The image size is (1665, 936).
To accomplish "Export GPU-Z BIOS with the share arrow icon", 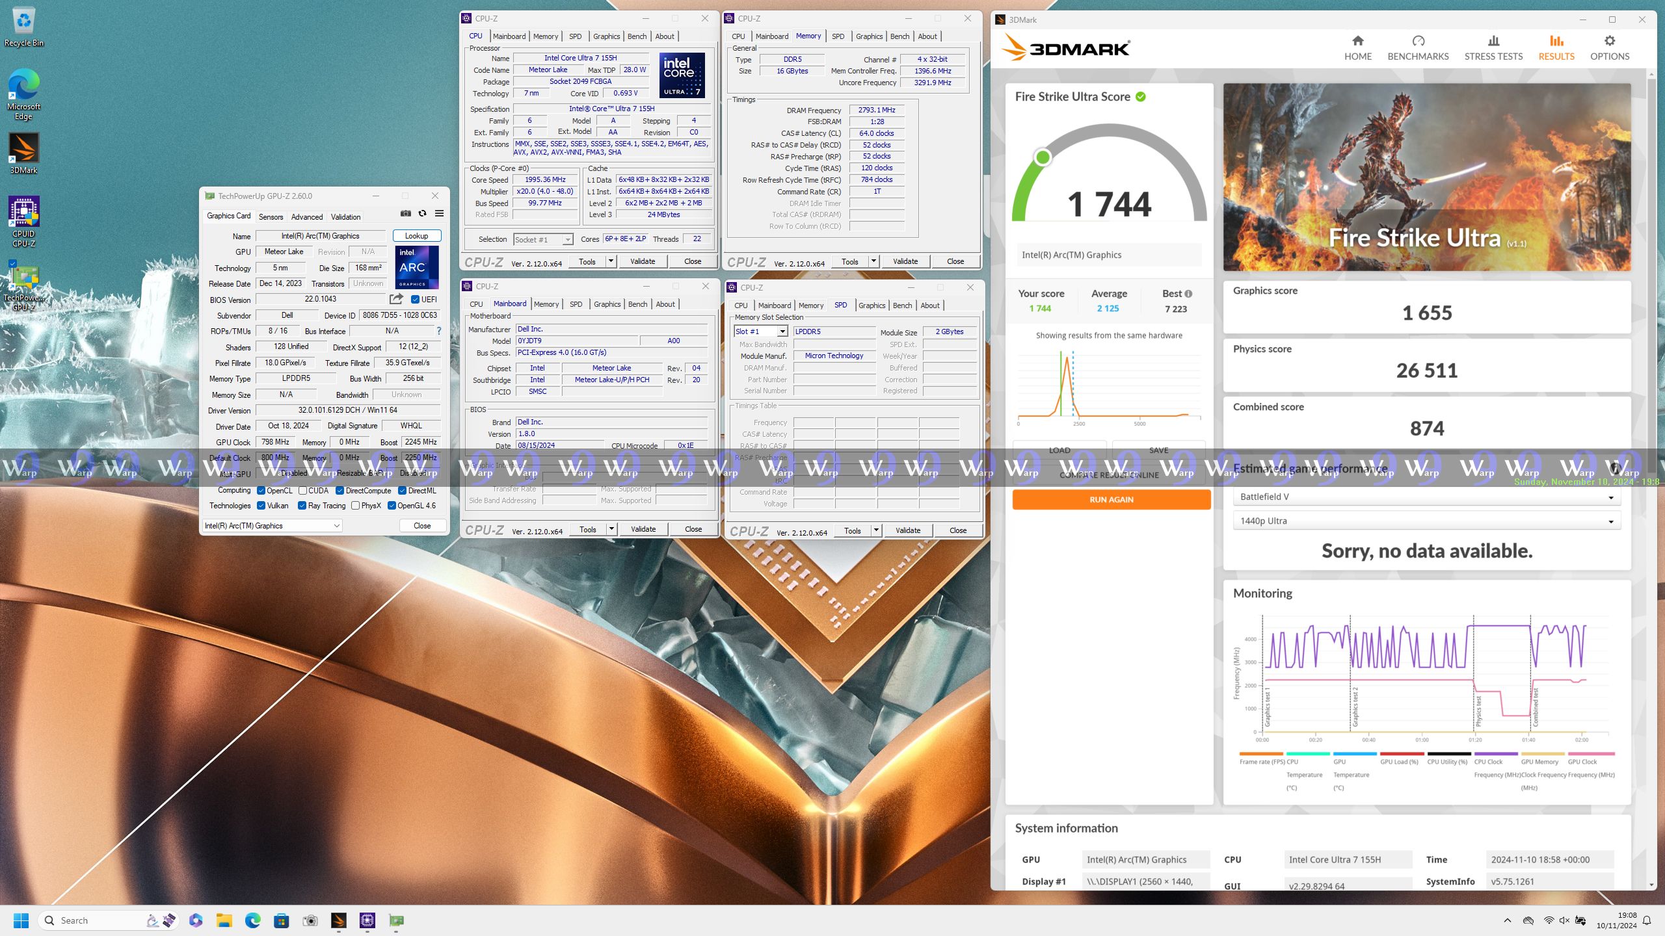I will point(396,299).
